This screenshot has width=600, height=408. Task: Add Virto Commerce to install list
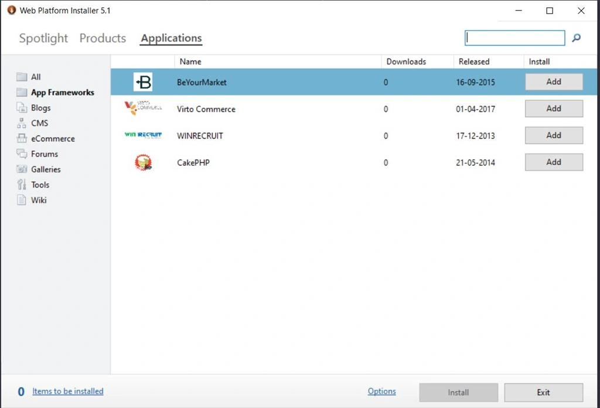coord(554,108)
